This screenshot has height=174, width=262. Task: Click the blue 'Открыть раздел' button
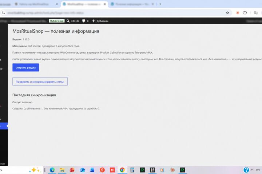pyautogui.click(x=25, y=67)
